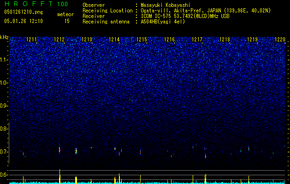The width and height of the screenshot is (290, 184).
Task: Click the lower meteor echo after 1217
Action: [x=206, y=156]
